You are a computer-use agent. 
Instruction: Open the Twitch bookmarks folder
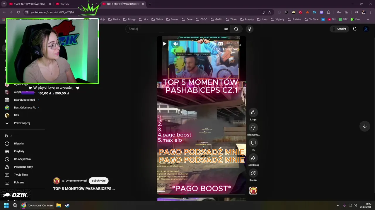(x=157, y=20)
